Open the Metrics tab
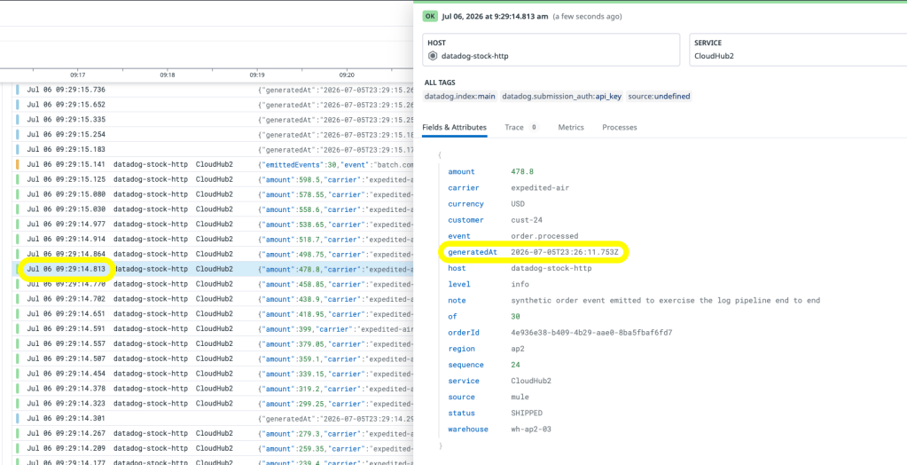 point(571,128)
